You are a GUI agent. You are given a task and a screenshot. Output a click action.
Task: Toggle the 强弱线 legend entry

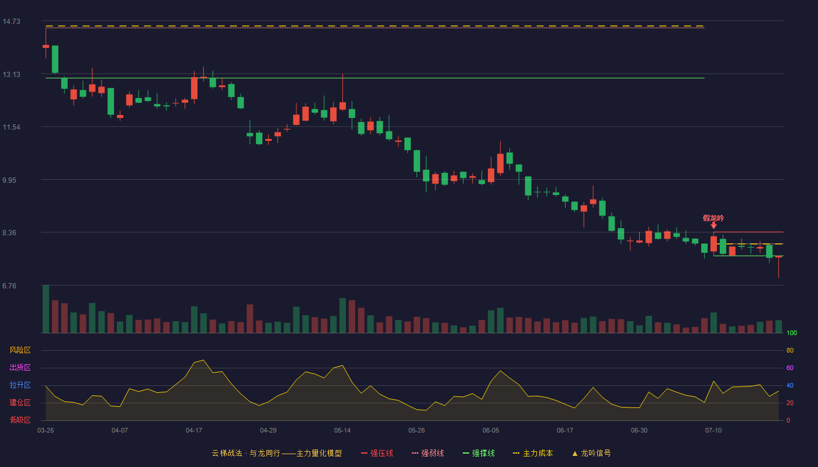pos(428,453)
